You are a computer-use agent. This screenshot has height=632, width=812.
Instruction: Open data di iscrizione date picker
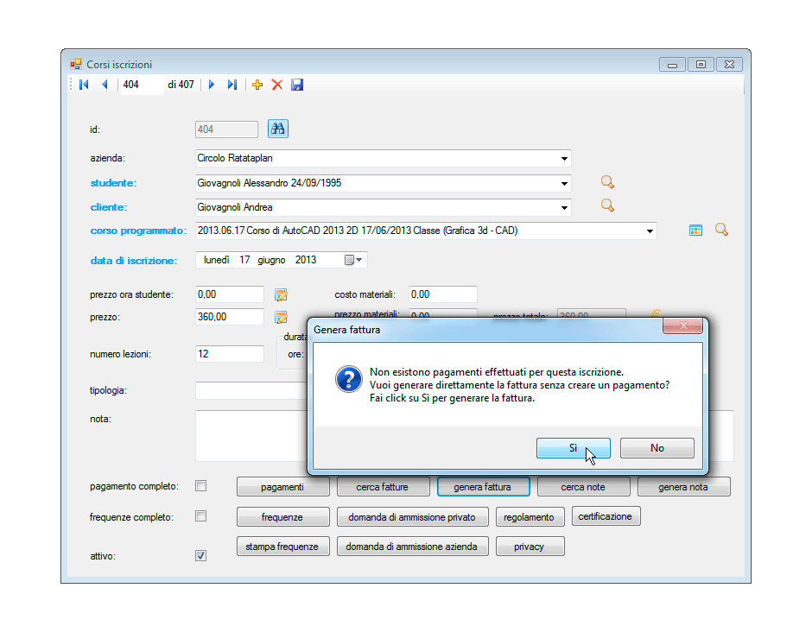353,260
